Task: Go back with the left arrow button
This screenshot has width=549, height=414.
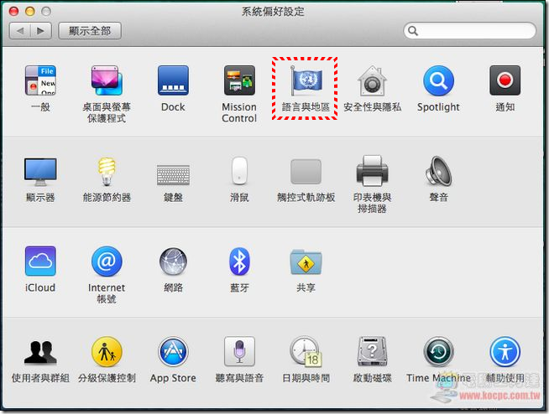Action: (x=20, y=31)
